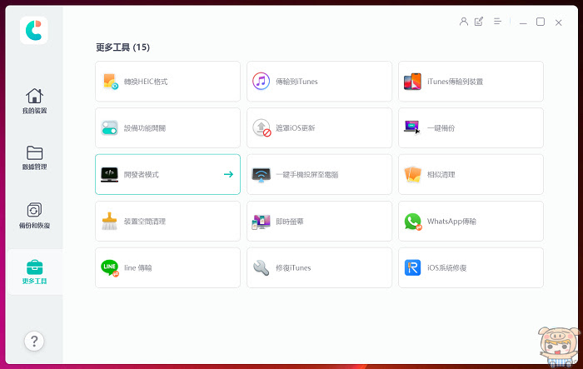The image size is (583, 369).
Task: Click the 修復iTunes label
Action: pyautogui.click(x=293, y=268)
